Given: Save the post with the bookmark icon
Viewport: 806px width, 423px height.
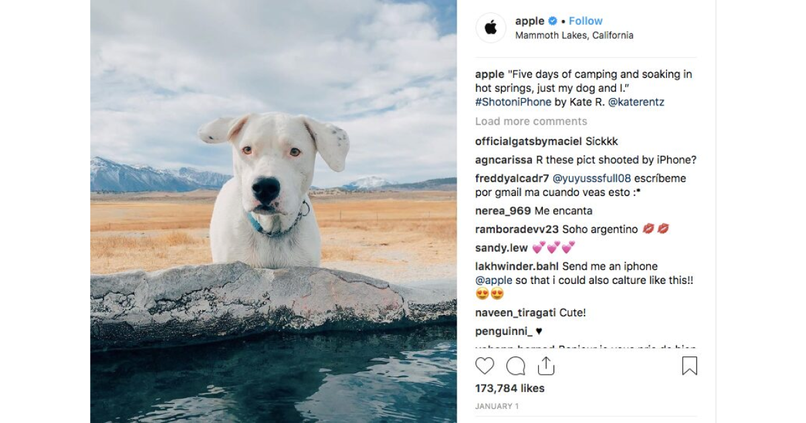Looking at the screenshot, I should click(689, 366).
